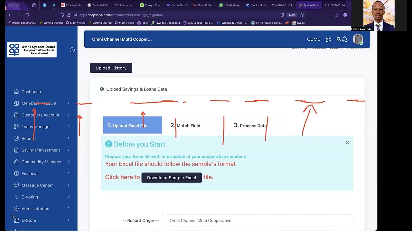
Task: Open the browser downloads icon
Action: (337, 15)
